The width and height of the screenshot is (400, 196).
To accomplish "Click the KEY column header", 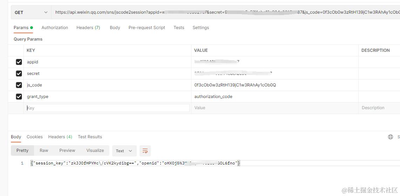I will (31, 50).
